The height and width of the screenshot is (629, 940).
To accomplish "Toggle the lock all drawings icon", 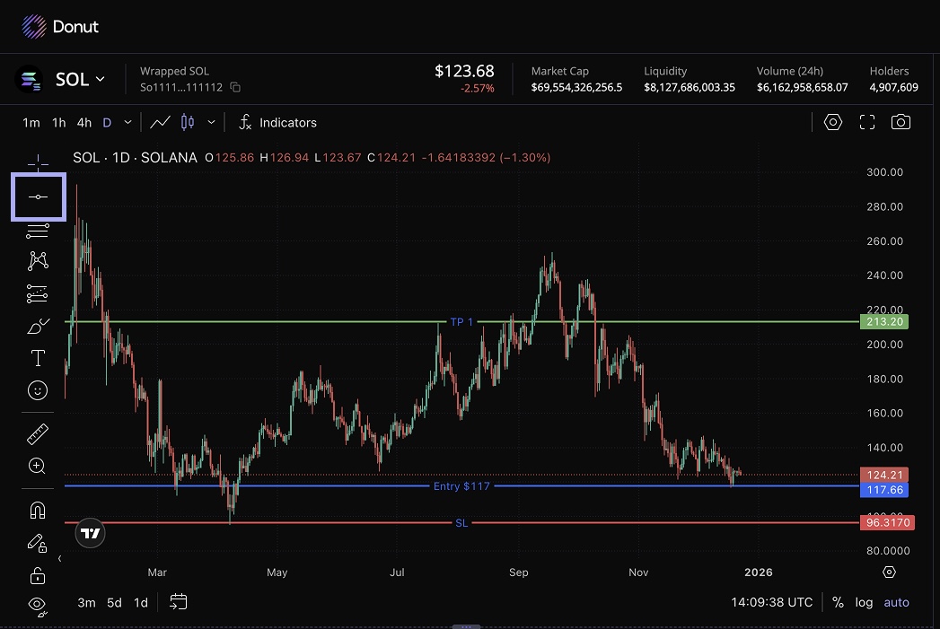I will pos(38,575).
